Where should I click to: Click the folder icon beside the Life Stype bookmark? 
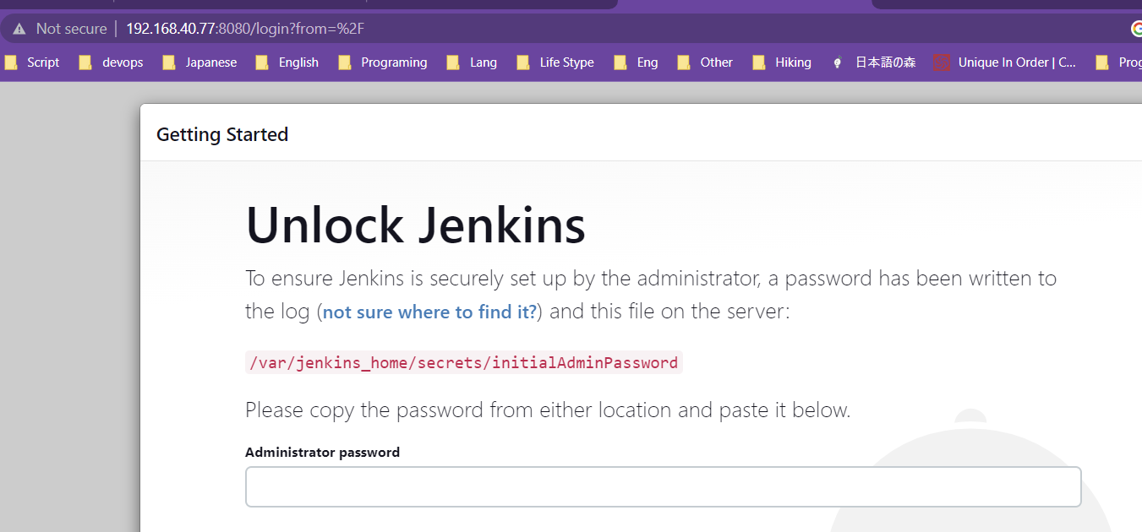point(523,62)
